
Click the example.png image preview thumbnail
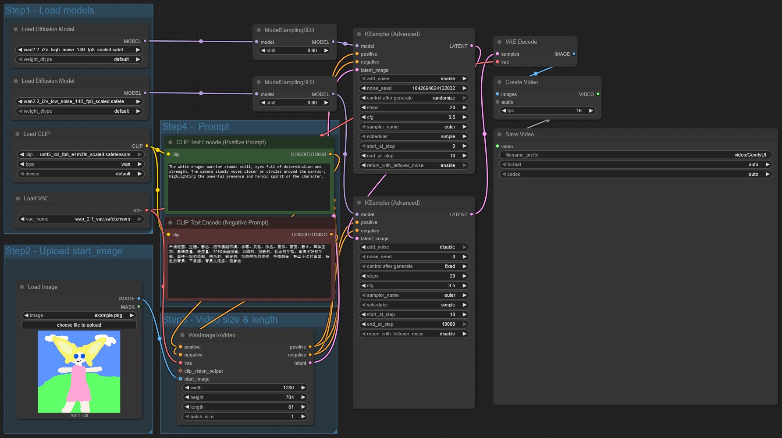click(79, 372)
